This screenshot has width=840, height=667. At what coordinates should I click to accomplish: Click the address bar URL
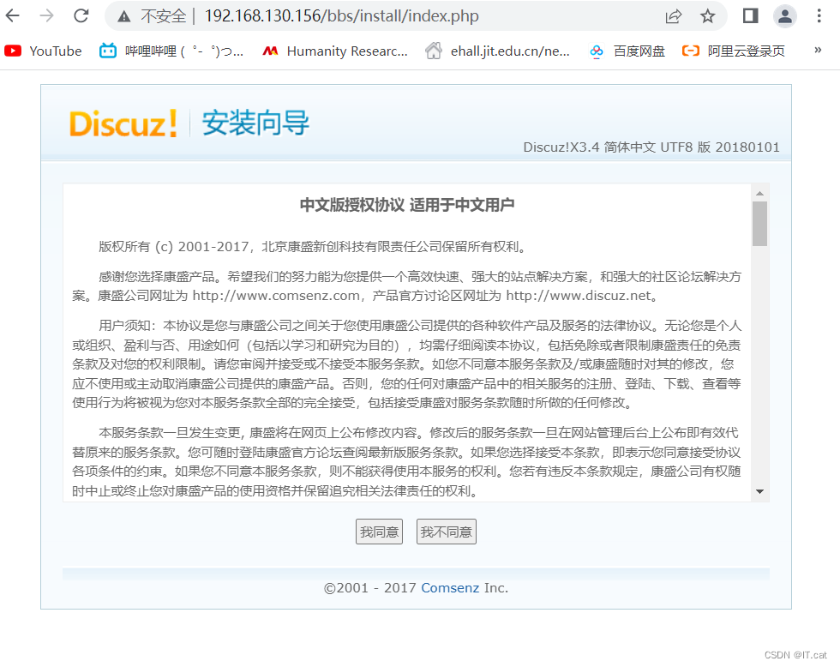(342, 16)
